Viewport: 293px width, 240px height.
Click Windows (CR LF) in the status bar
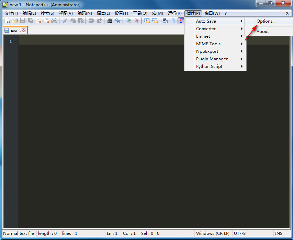[x=213, y=233]
